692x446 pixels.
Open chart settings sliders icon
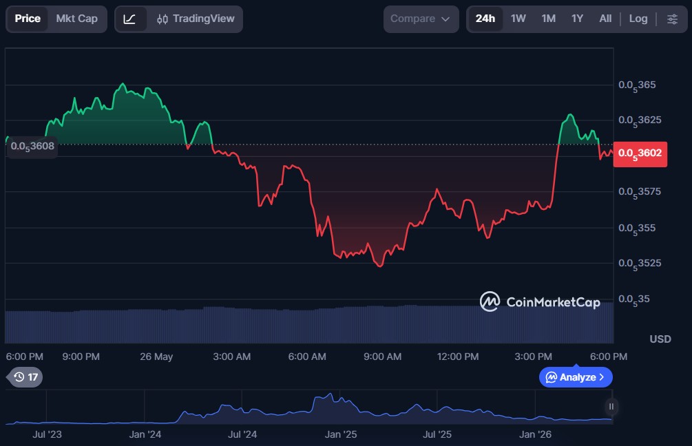coord(672,19)
